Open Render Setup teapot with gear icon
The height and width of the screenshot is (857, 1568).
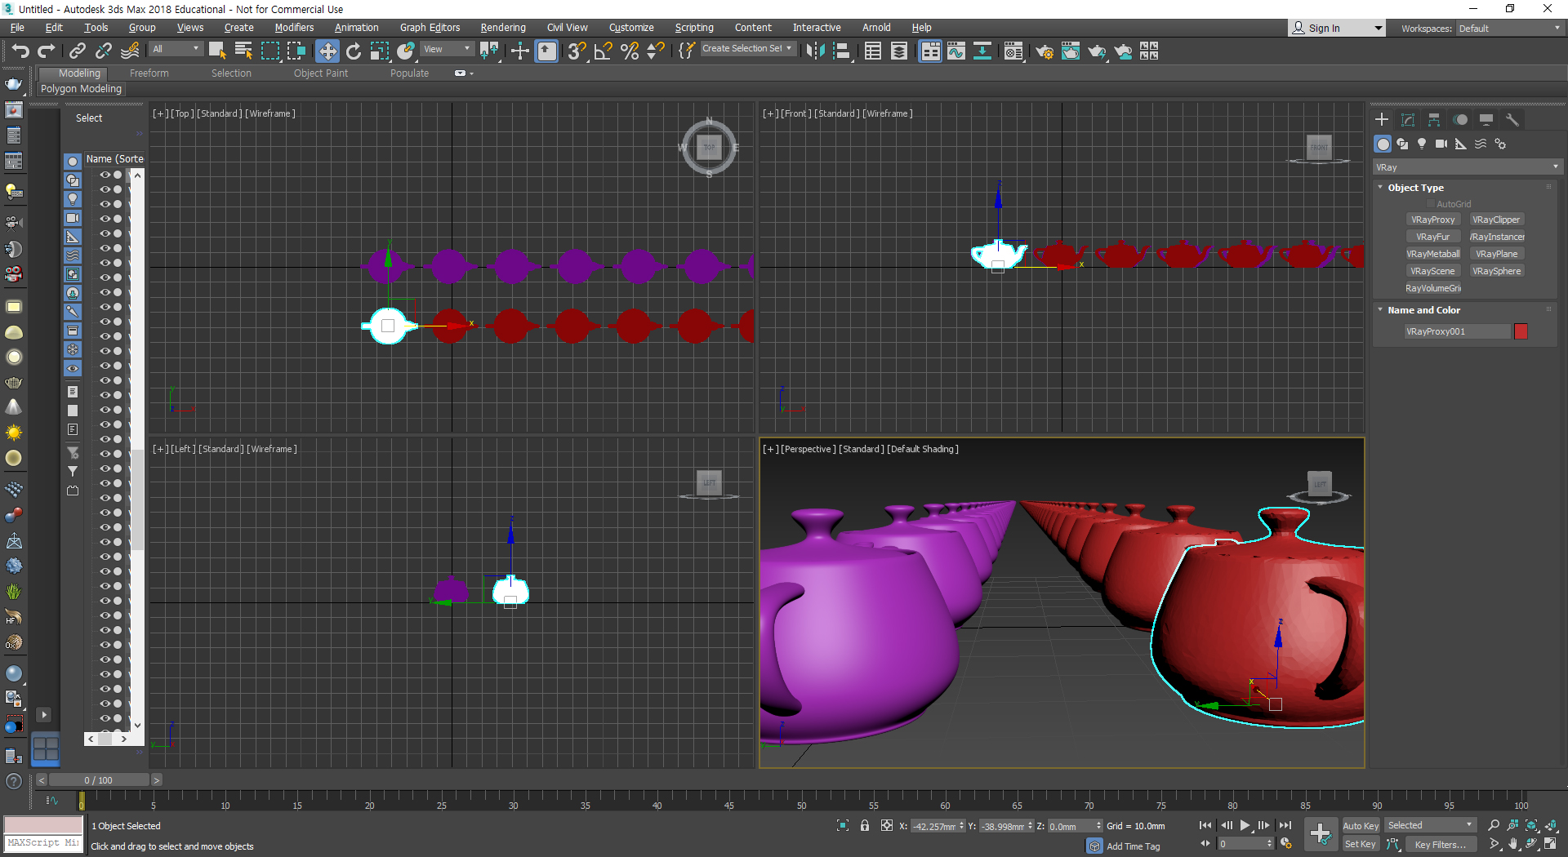1044,51
